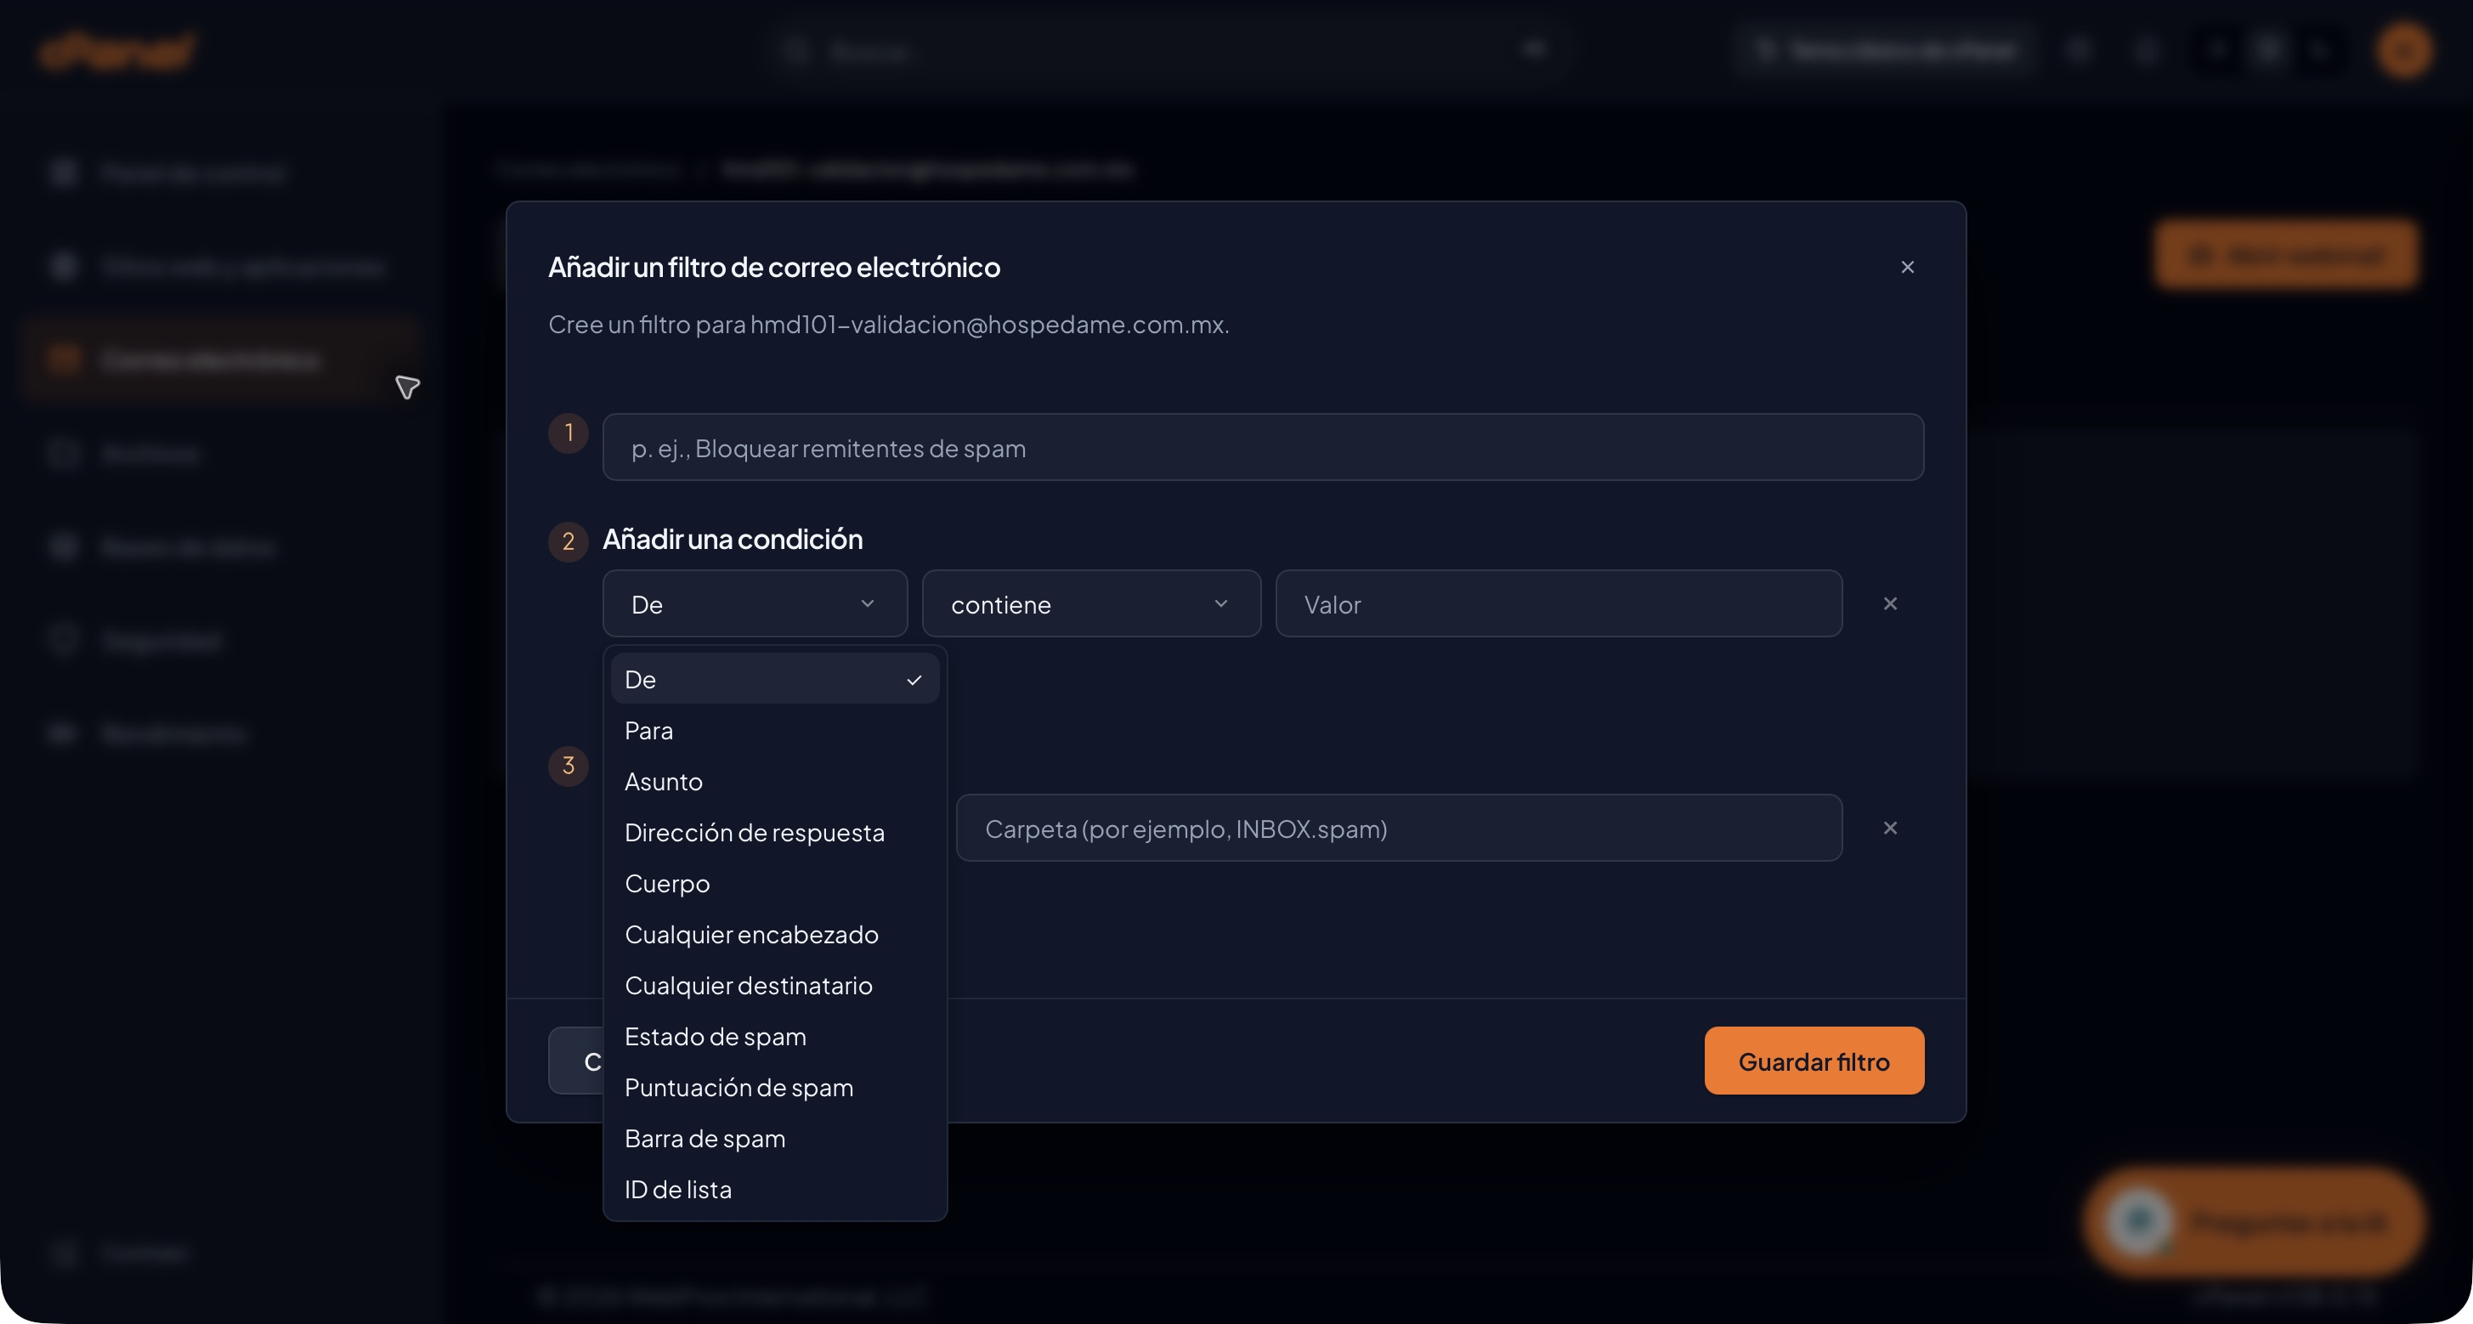The height and width of the screenshot is (1324, 2473).
Task: Click the Carpeta folder input field
Action: click(1399, 828)
